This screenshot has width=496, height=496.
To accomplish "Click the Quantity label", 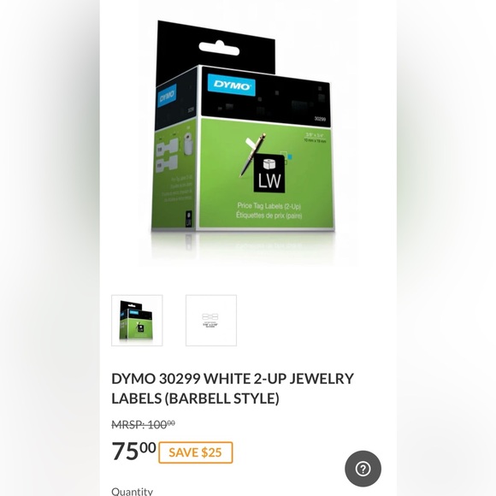I will (x=133, y=491).
